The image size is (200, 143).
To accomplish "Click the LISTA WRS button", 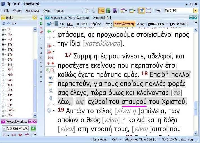I will pos(179,24).
